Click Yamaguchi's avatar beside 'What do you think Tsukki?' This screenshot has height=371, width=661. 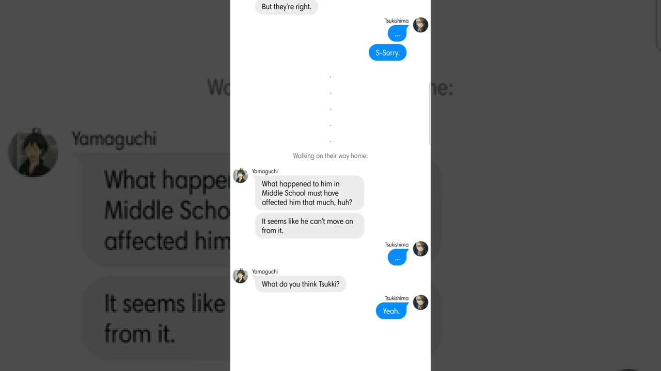tap(240, 276)
